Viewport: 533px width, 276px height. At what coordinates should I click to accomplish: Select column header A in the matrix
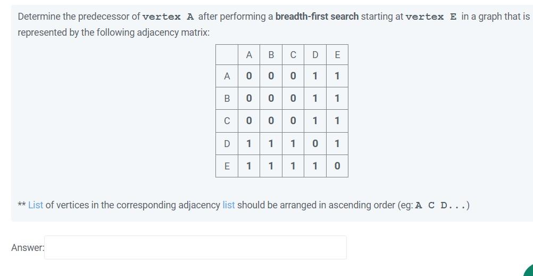(x=249, y=55)
